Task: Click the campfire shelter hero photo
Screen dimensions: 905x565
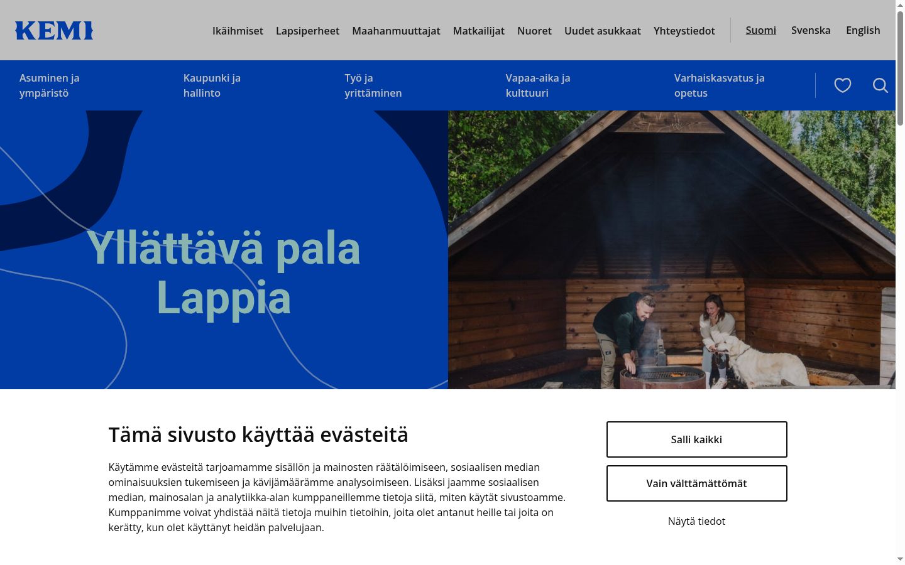Action: [672, 250]
